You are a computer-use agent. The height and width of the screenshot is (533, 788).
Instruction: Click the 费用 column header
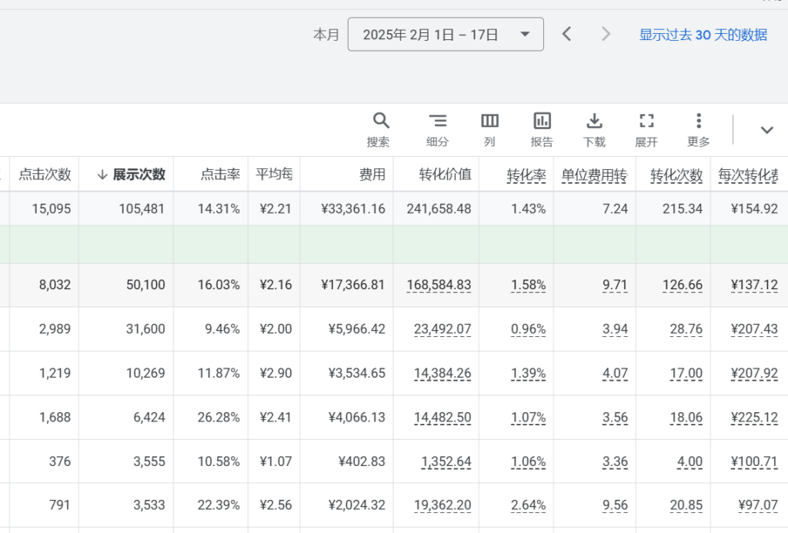[x=372, y=175]
